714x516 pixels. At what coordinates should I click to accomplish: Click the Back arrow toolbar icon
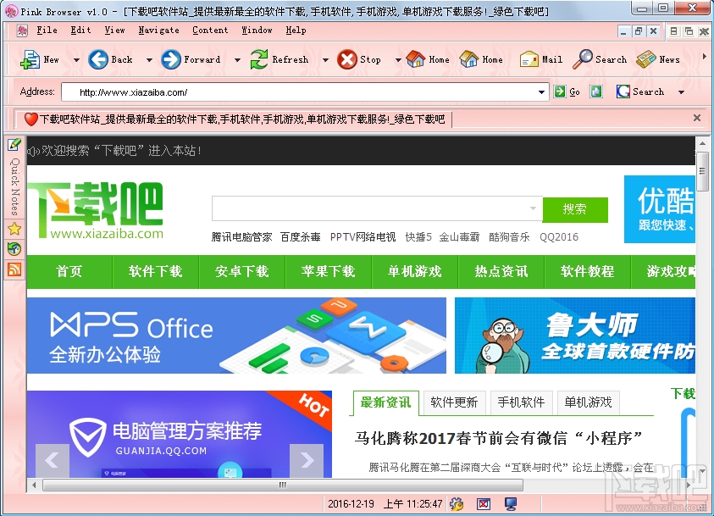98,59
